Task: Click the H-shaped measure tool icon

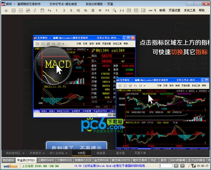Action: point(122,11)
